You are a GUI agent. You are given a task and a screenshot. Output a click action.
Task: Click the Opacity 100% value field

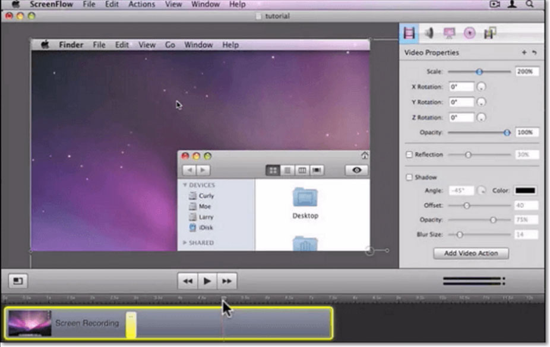526,133
